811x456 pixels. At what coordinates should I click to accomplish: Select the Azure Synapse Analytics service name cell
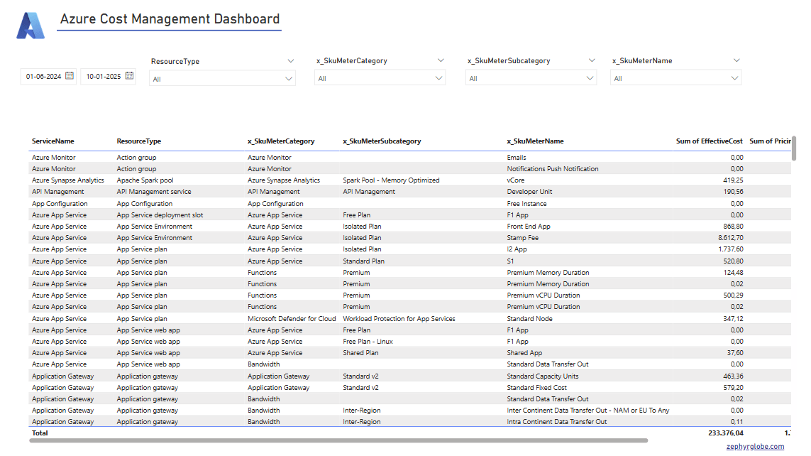67,180
